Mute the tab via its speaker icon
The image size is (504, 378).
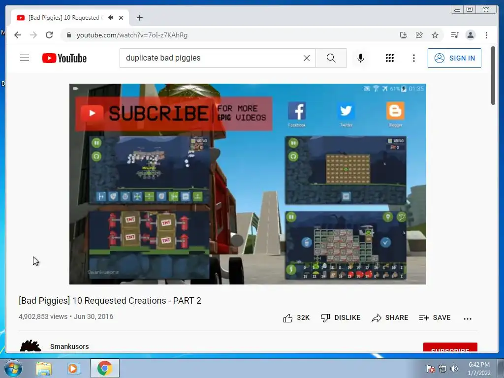pyautogui.click(x=111, y=18)
